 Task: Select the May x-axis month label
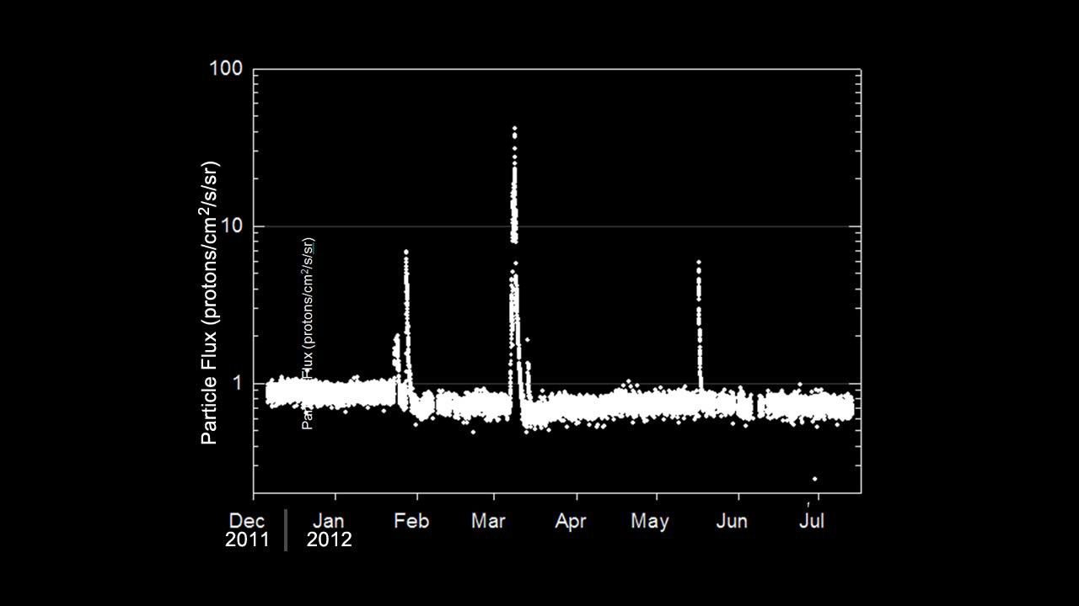[650, 521]
